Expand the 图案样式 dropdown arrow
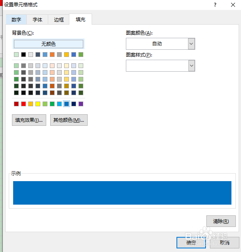The width and height of the screenshot is (241, 252). 191,66
